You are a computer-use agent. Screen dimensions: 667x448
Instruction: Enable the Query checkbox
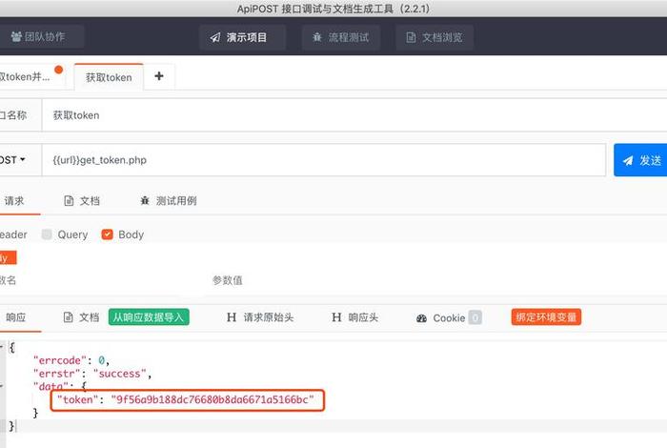[47, 234]
